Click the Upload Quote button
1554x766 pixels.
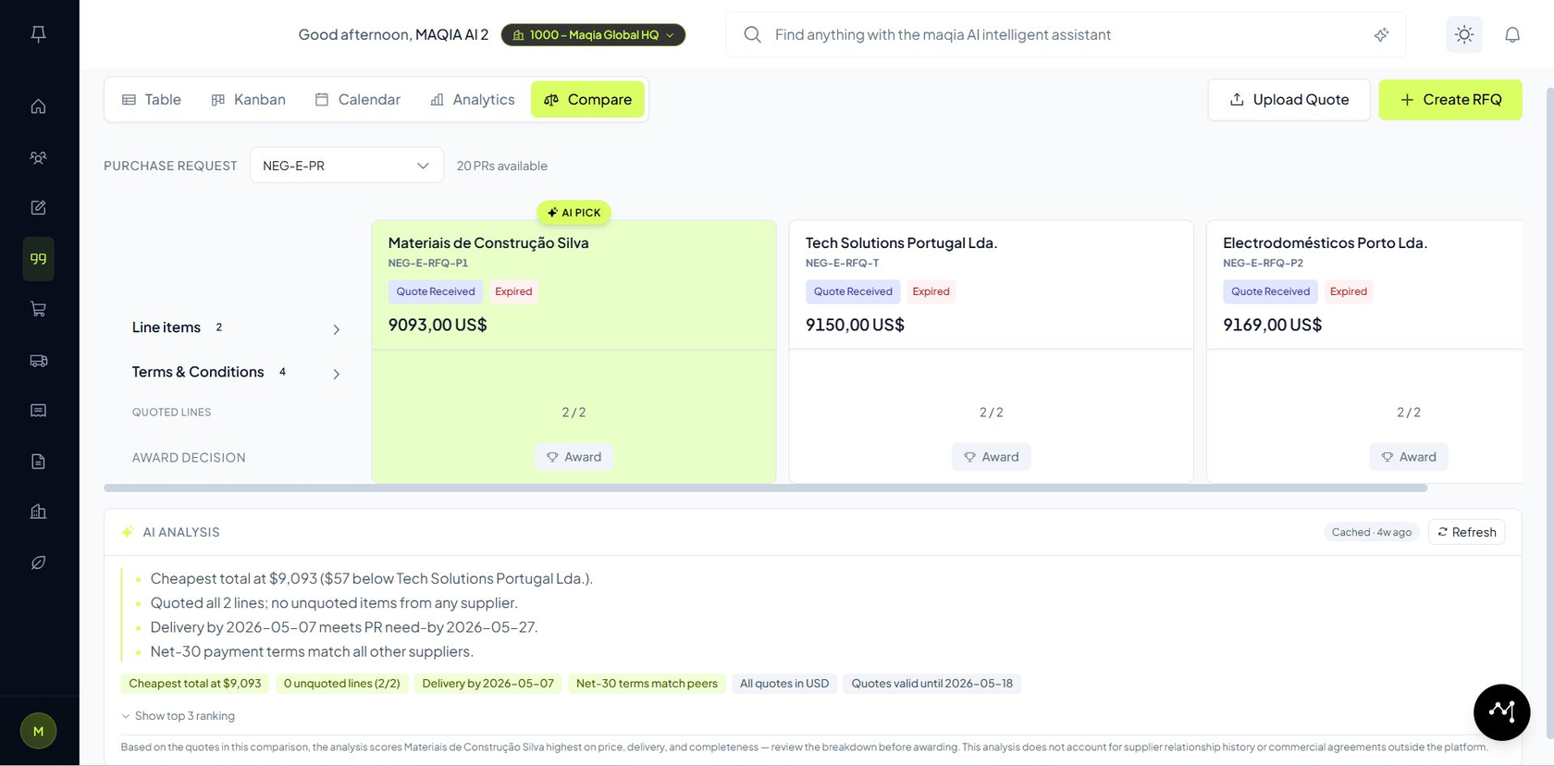(1289, 99)
